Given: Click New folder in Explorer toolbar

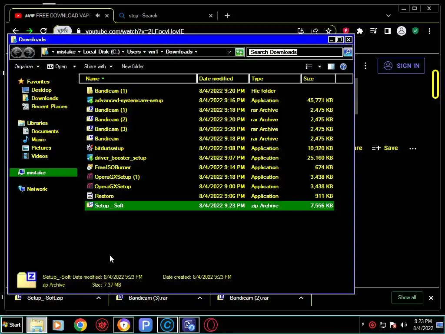Looking at the screenshot, I should pos(133,67).
